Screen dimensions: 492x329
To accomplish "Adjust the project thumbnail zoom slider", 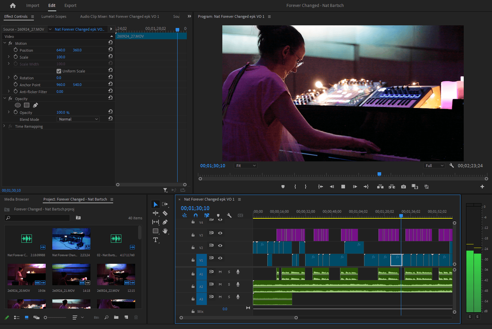I will tap(46, 317).
